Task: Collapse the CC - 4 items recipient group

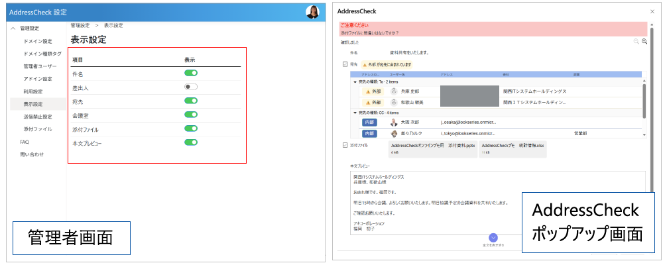Action: (355, 113)
